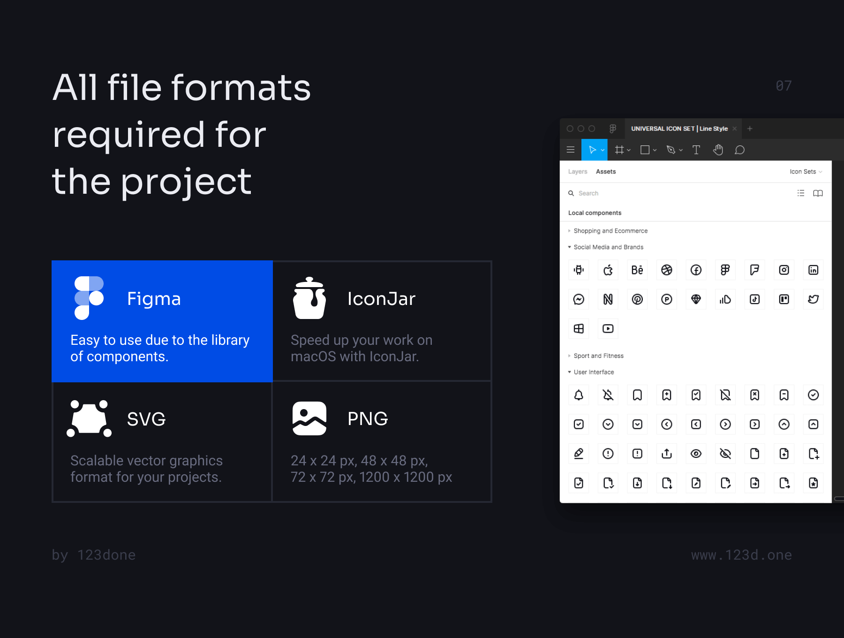Open the Frame tool options chevron

coord(629,150)
